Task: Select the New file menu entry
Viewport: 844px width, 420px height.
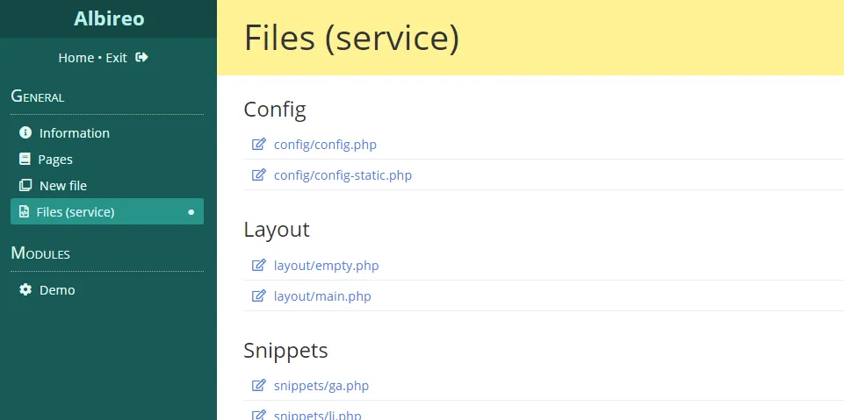Action: [x=63, y=186]
